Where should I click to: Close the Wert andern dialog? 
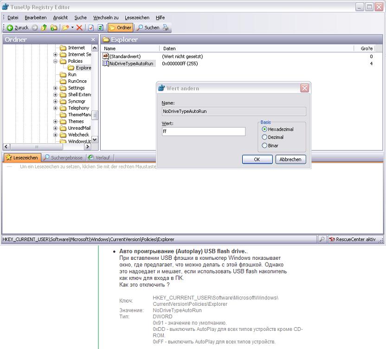pos(304,88)
